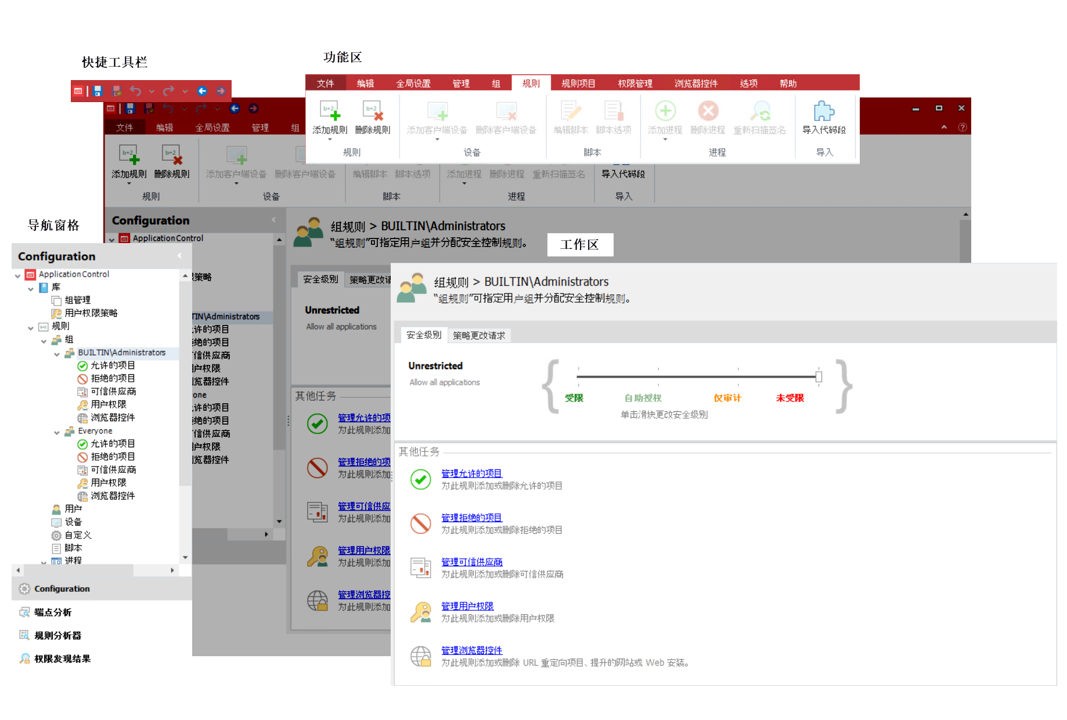The width and height of the screenshot is (1067, 720).
Task: Click the 添加规则 (Add Rule) ribbon icon
Action: [329, 111]
